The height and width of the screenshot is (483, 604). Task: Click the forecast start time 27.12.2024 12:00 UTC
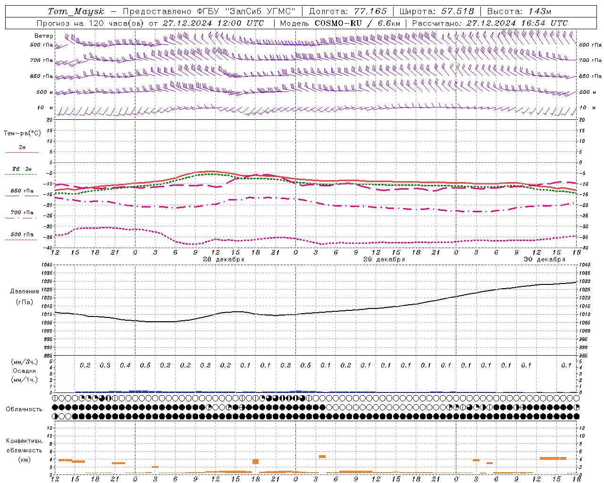pos(213,23)
